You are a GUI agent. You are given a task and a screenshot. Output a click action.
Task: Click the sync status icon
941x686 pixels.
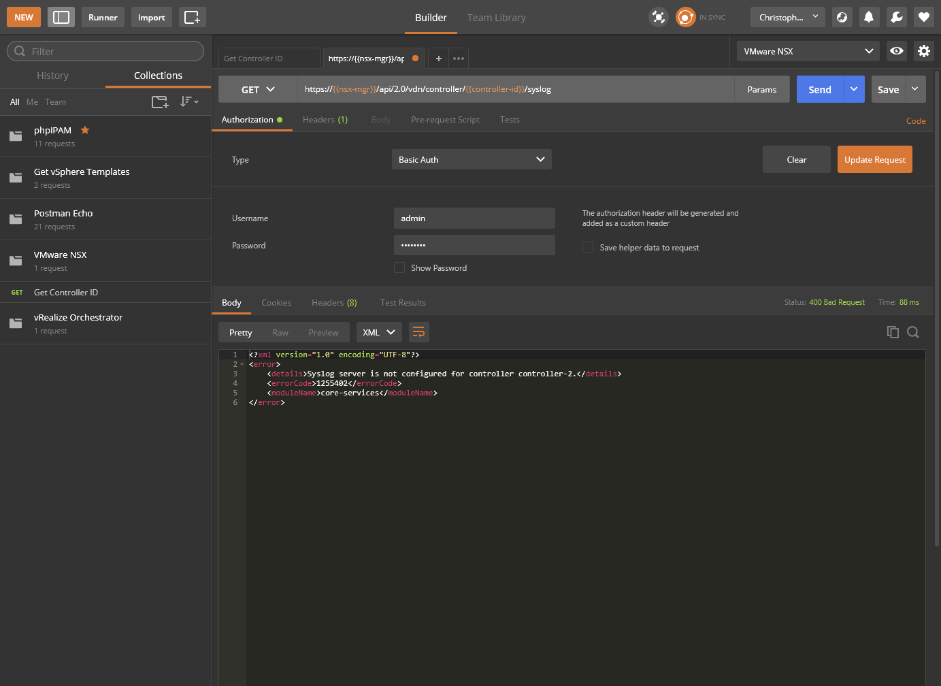[x=685, y=17]
